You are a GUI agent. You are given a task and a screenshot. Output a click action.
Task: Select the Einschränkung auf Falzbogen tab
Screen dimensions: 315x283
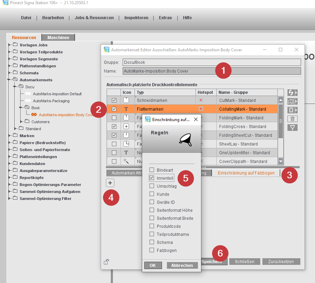tap(246, 173)
